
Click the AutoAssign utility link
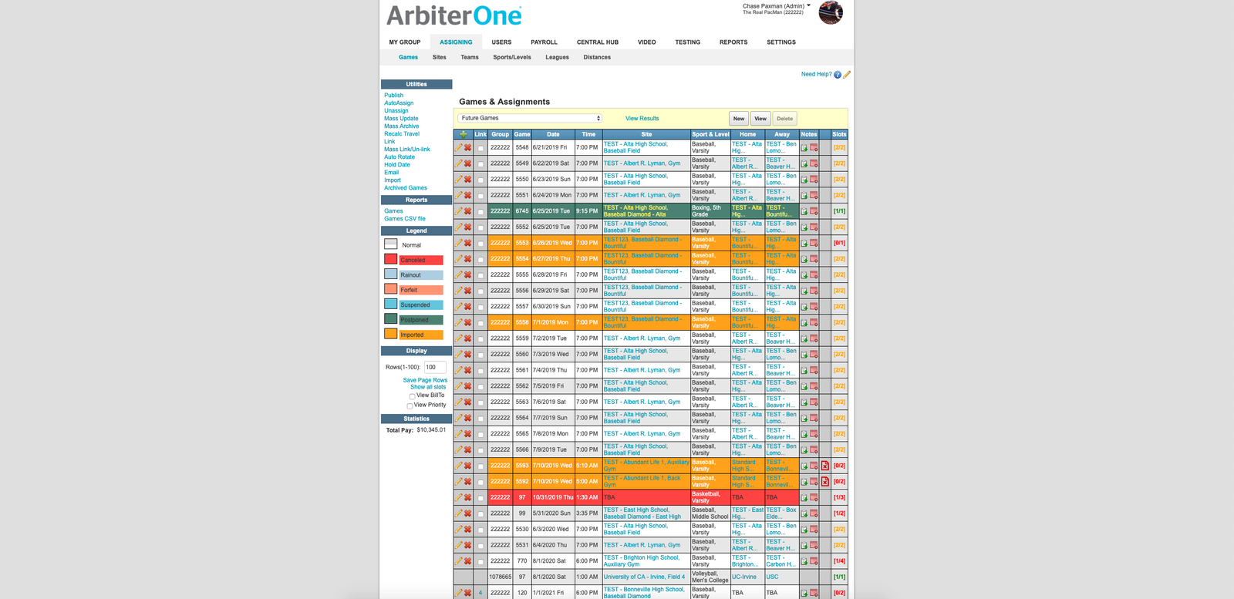pos(399,103)
